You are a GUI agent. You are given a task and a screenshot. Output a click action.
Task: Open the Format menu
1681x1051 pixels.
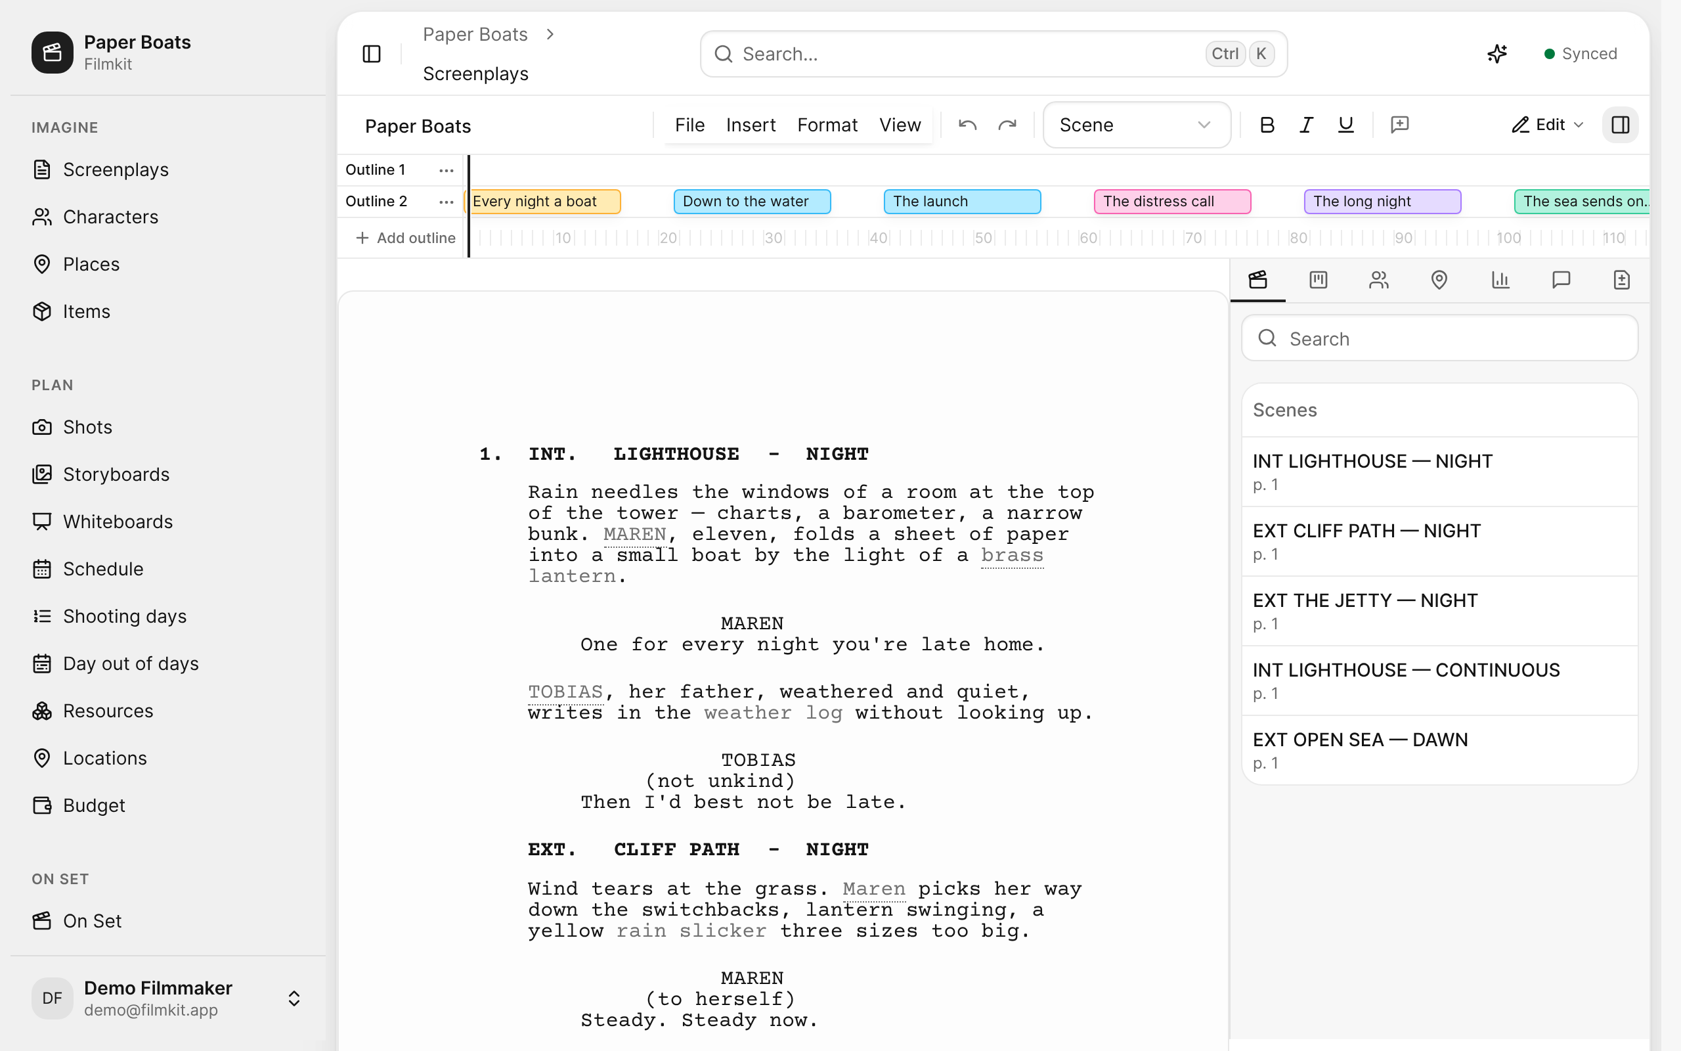827,125
